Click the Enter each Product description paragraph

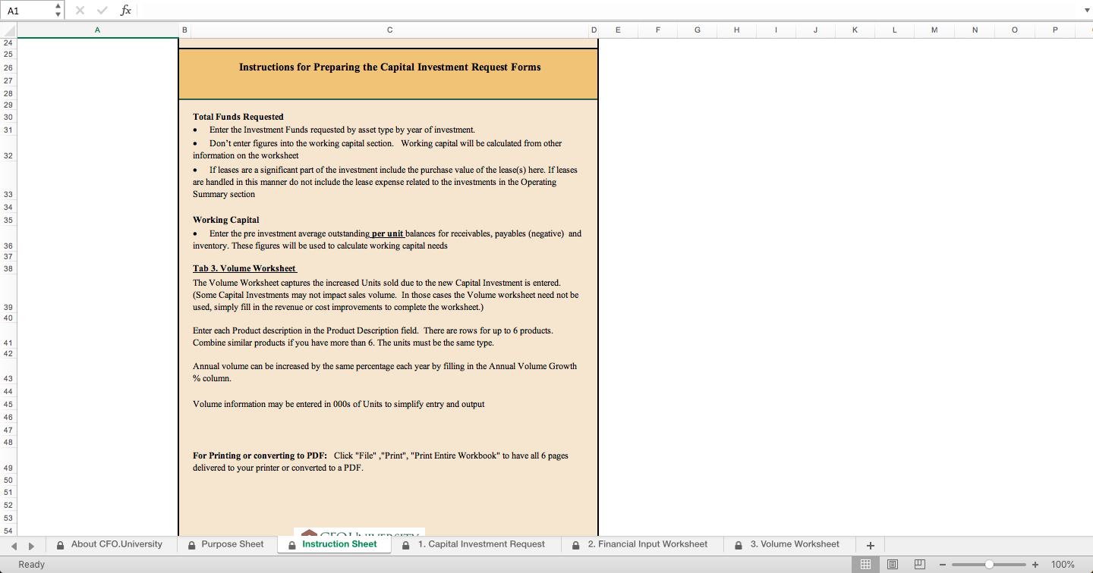[373, 337]
